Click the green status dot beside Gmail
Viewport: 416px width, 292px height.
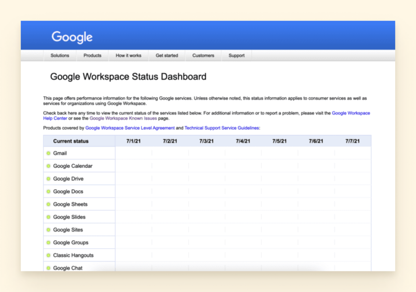(x=48, y=153)
